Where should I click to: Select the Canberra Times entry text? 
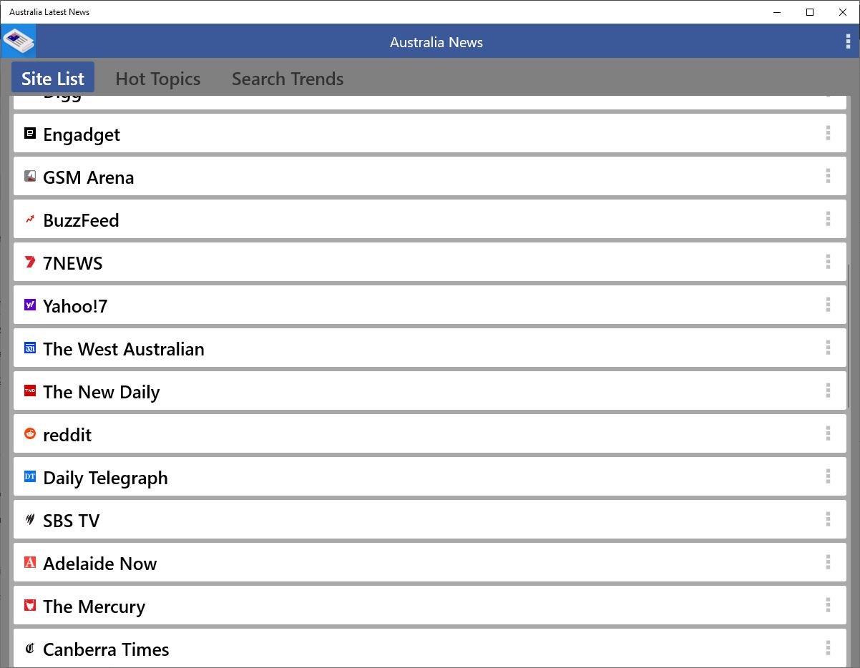click(106, 649)
